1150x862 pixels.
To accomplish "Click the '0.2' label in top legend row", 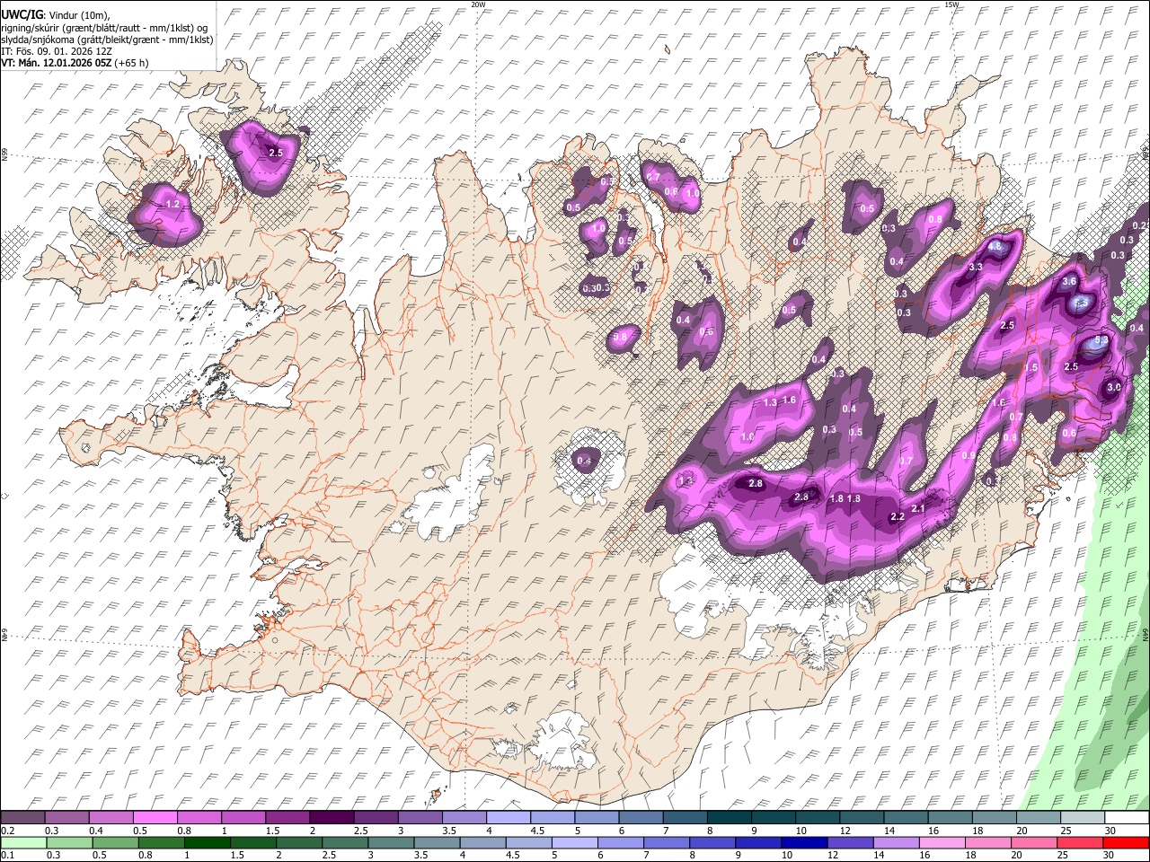I will pos(7,831).
